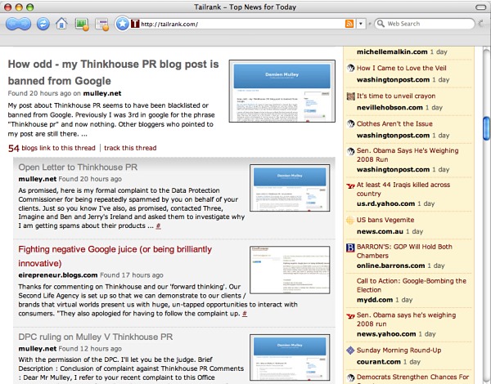
Task: Click michellemalkin.com source in sidebar
Action: [392, 52]
